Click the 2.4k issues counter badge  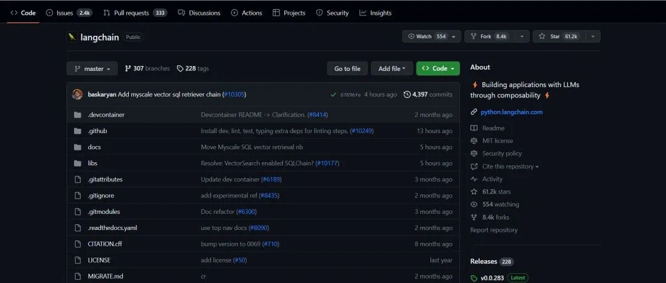click(84, 13)
